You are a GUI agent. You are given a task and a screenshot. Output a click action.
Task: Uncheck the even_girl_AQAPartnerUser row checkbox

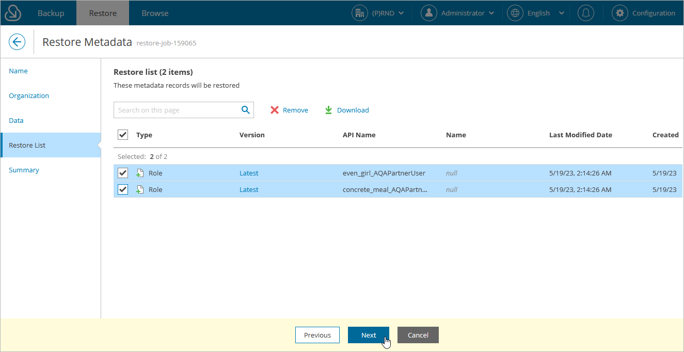[123, 173]
